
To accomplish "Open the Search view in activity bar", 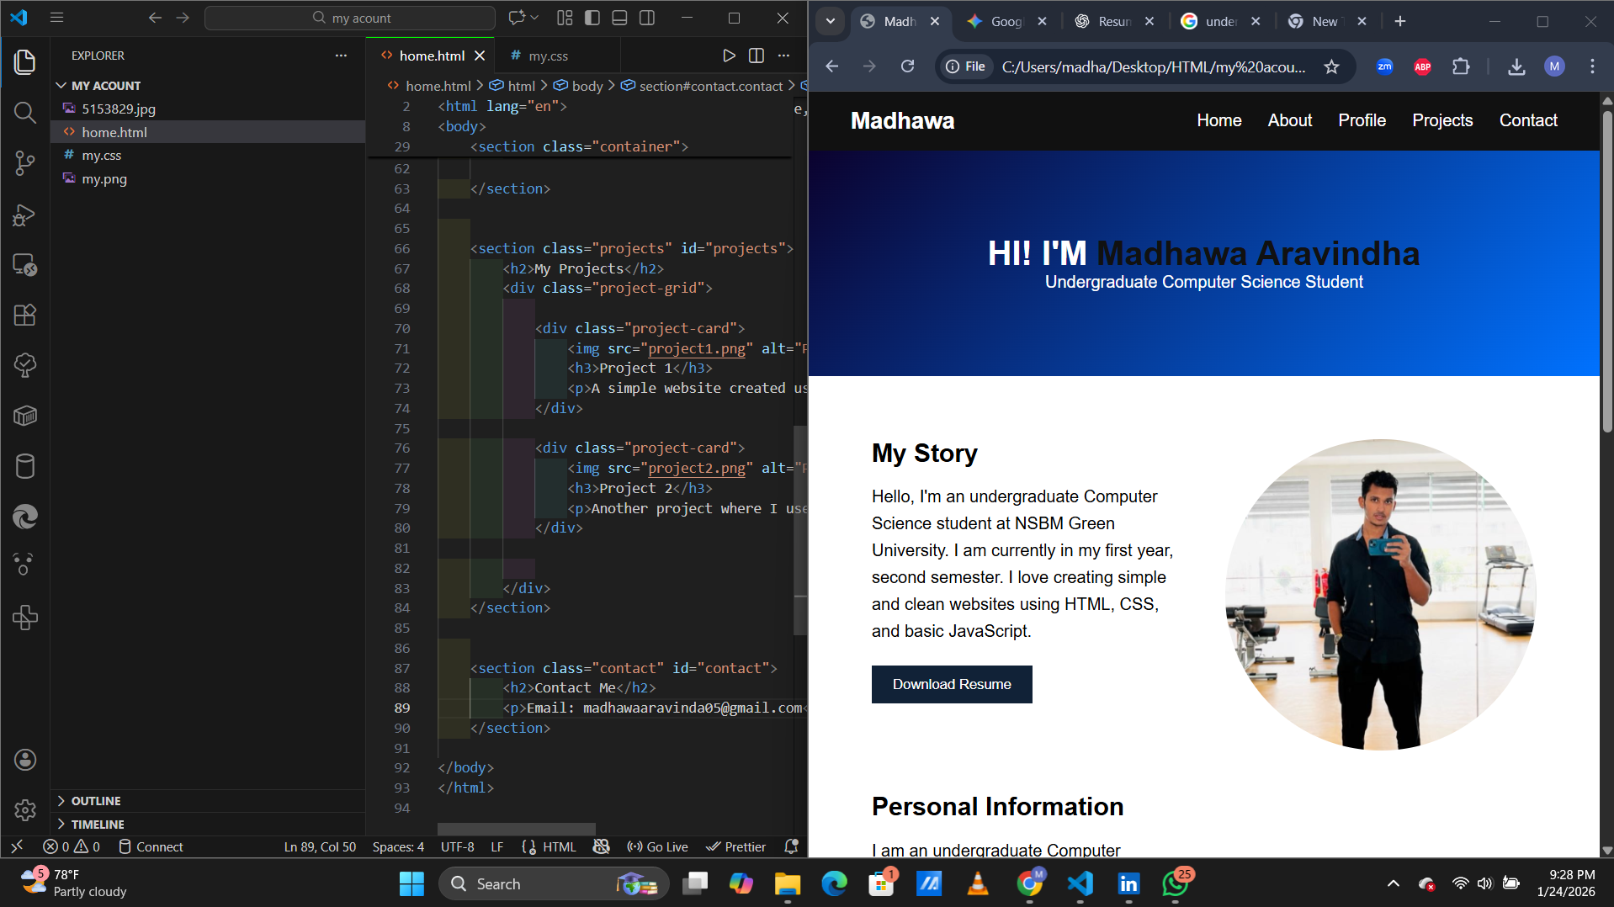I will (24, 113).
